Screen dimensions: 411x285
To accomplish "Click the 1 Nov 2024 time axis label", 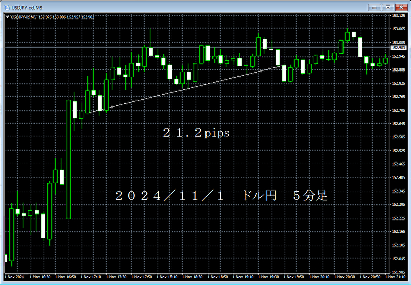I will tap(14, 277).
